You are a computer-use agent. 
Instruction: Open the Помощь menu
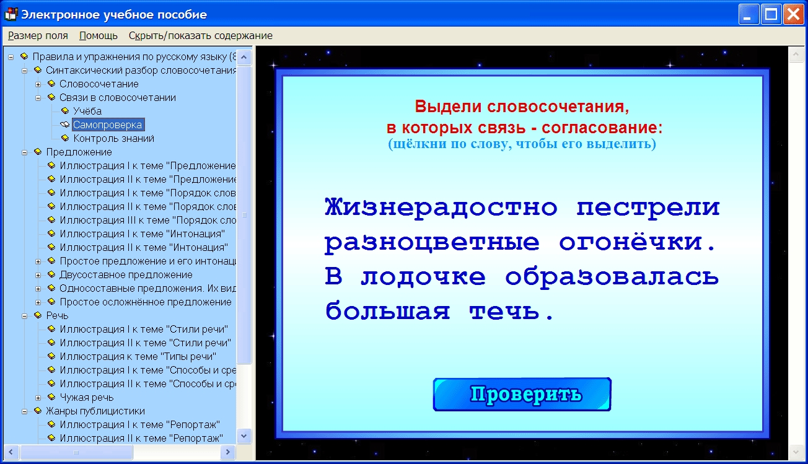(x=98, y=35)
